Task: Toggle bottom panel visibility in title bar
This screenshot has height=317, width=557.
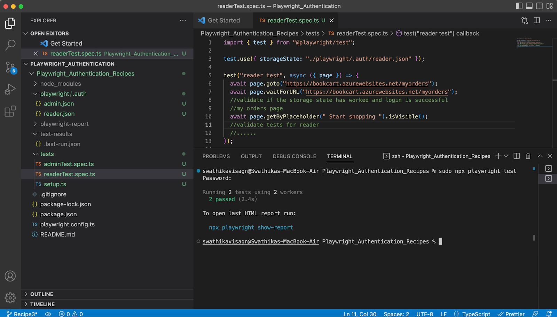Action: 529,6
